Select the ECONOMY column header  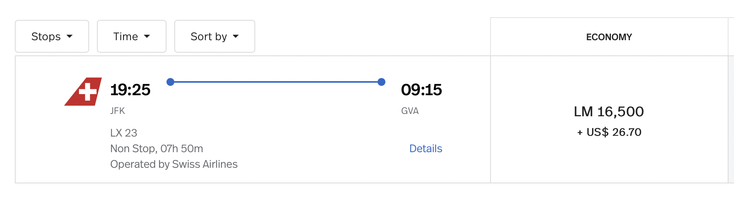[x=609, y=37]
